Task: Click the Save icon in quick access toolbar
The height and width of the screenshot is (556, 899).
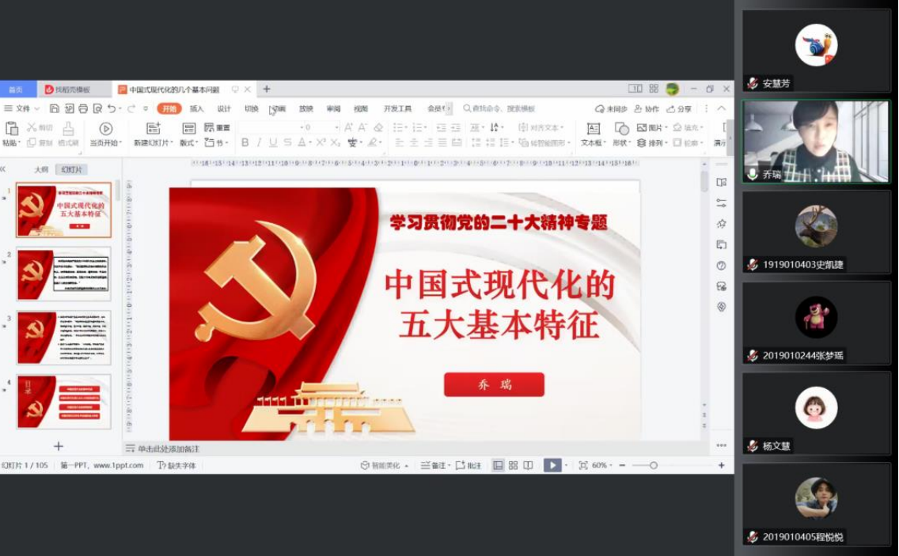Action: tap(55, 109)
